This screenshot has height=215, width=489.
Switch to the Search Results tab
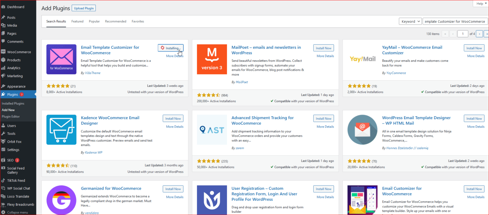[x=56, y=21]
